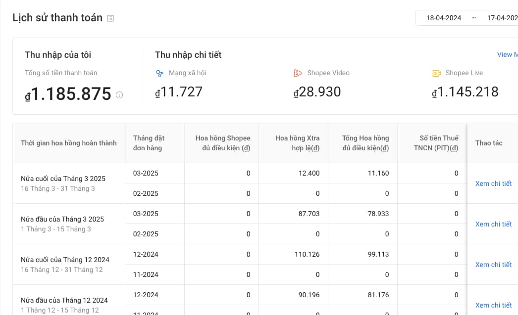Viewport: 518px width, 315px height.
Task: Click the Mạng xã hội share icon
Action: (x=159, y=73)
